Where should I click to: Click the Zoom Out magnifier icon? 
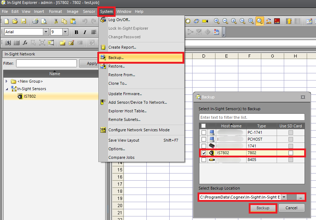pos(225,21)
